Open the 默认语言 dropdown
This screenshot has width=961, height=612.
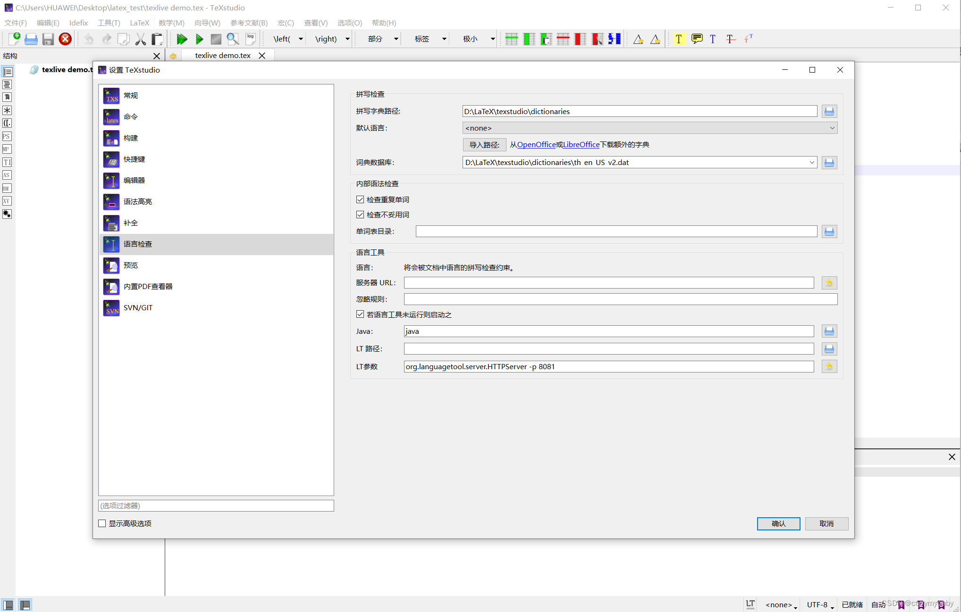pos(649,128)
